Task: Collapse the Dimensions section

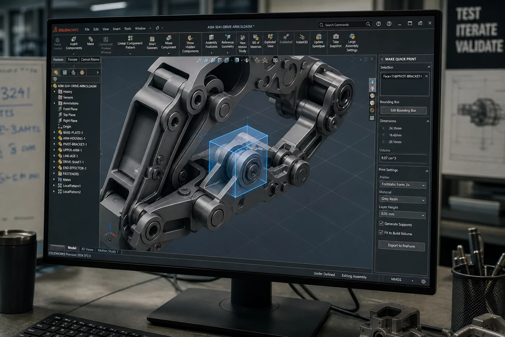Action: (x=428, y=121)
